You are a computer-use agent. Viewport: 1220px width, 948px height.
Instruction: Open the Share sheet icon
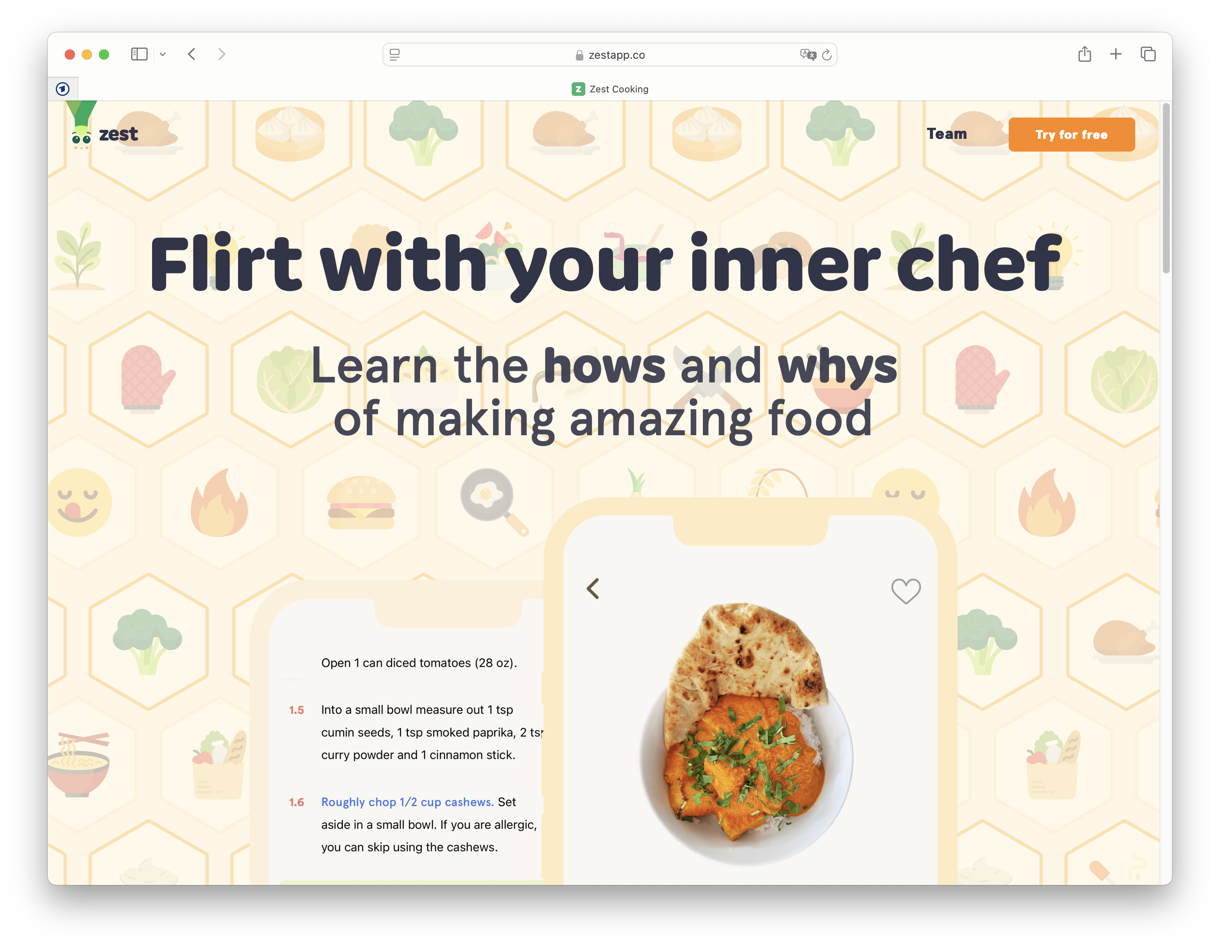(1085, 54)
